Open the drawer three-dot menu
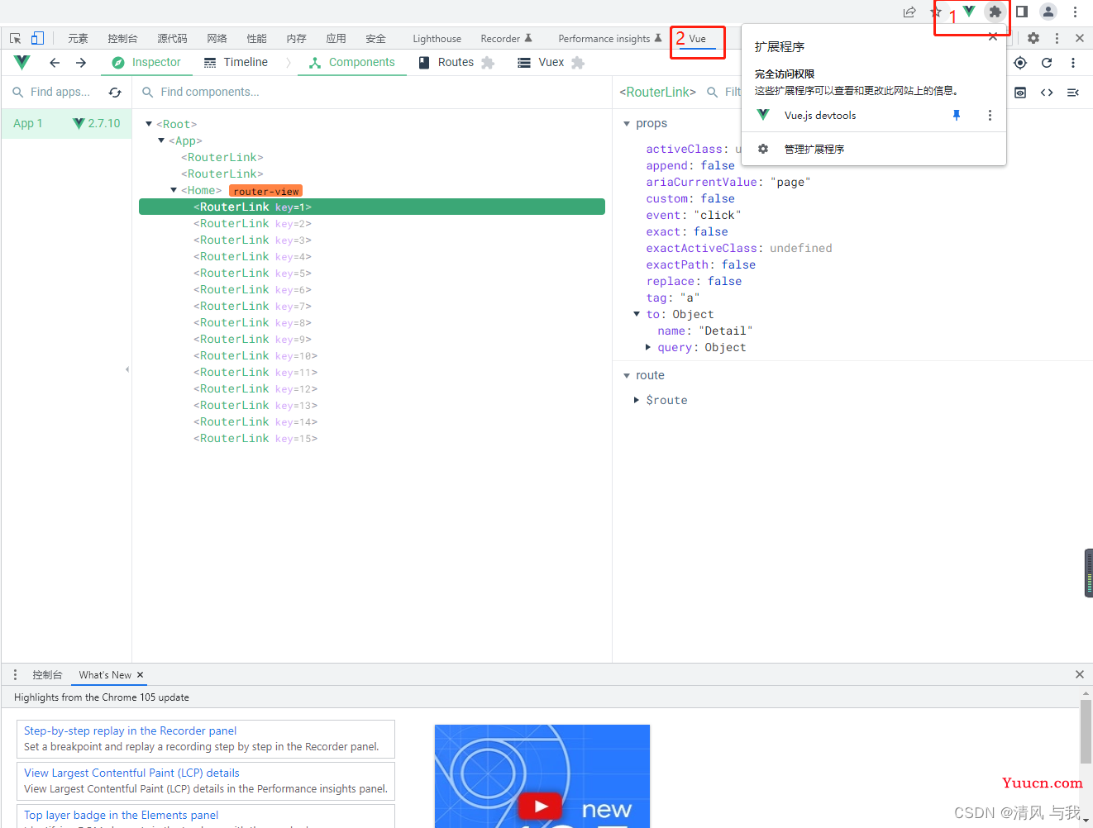1093x828 pixels. click(x=15, y=675)
